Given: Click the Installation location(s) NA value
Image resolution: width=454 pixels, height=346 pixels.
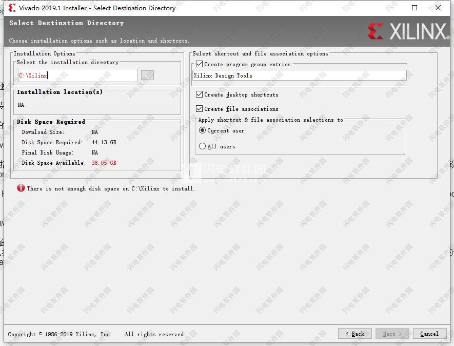Looking at the screenshot, I should tap(21, 105).
